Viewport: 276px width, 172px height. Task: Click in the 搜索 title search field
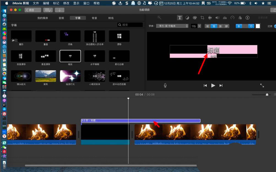click(x=130, y=25)
